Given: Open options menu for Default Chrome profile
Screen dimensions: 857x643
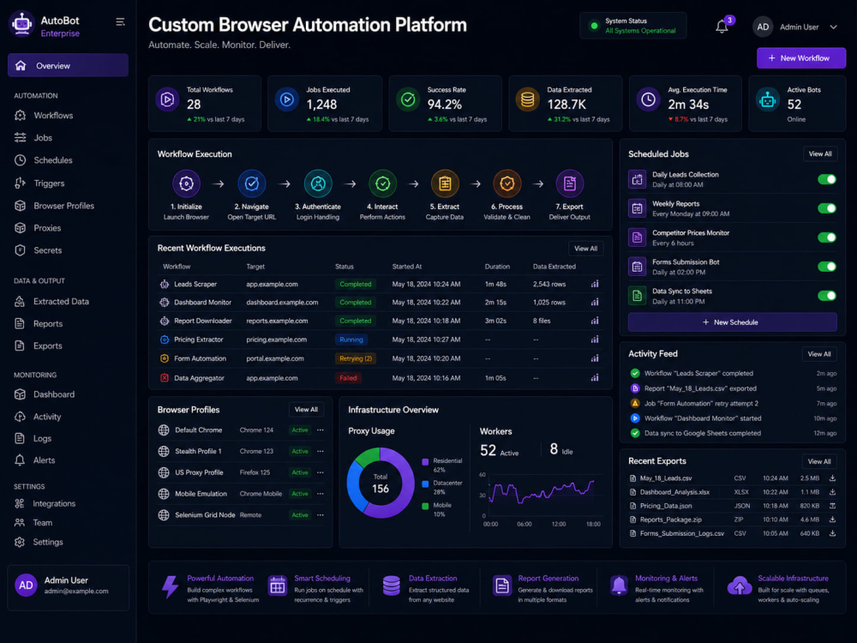Looking at the screenshot, I should pyautogui.click(x=321, y=430).
